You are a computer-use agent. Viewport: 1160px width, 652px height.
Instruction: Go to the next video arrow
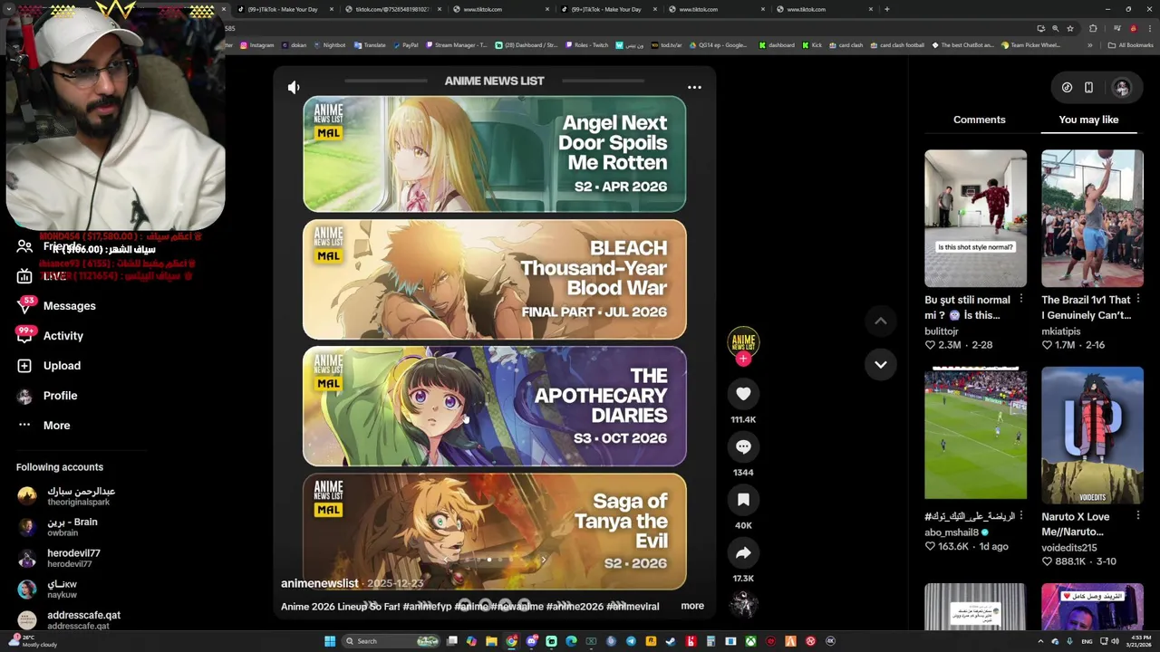[x=880, y=364]
